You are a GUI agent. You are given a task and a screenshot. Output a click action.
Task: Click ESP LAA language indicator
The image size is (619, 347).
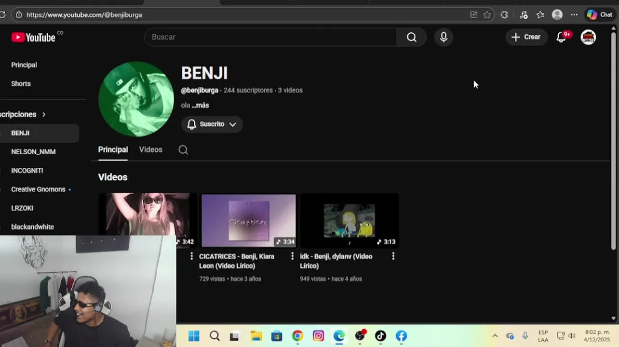543,336
